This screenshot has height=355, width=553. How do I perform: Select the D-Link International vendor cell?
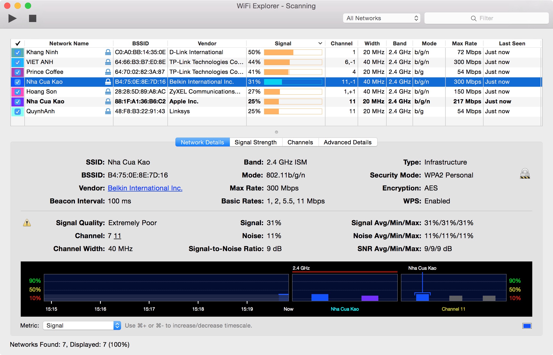[207, 52]
